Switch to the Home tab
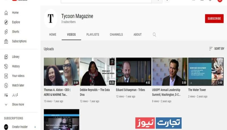 click(x=53, y=35)
